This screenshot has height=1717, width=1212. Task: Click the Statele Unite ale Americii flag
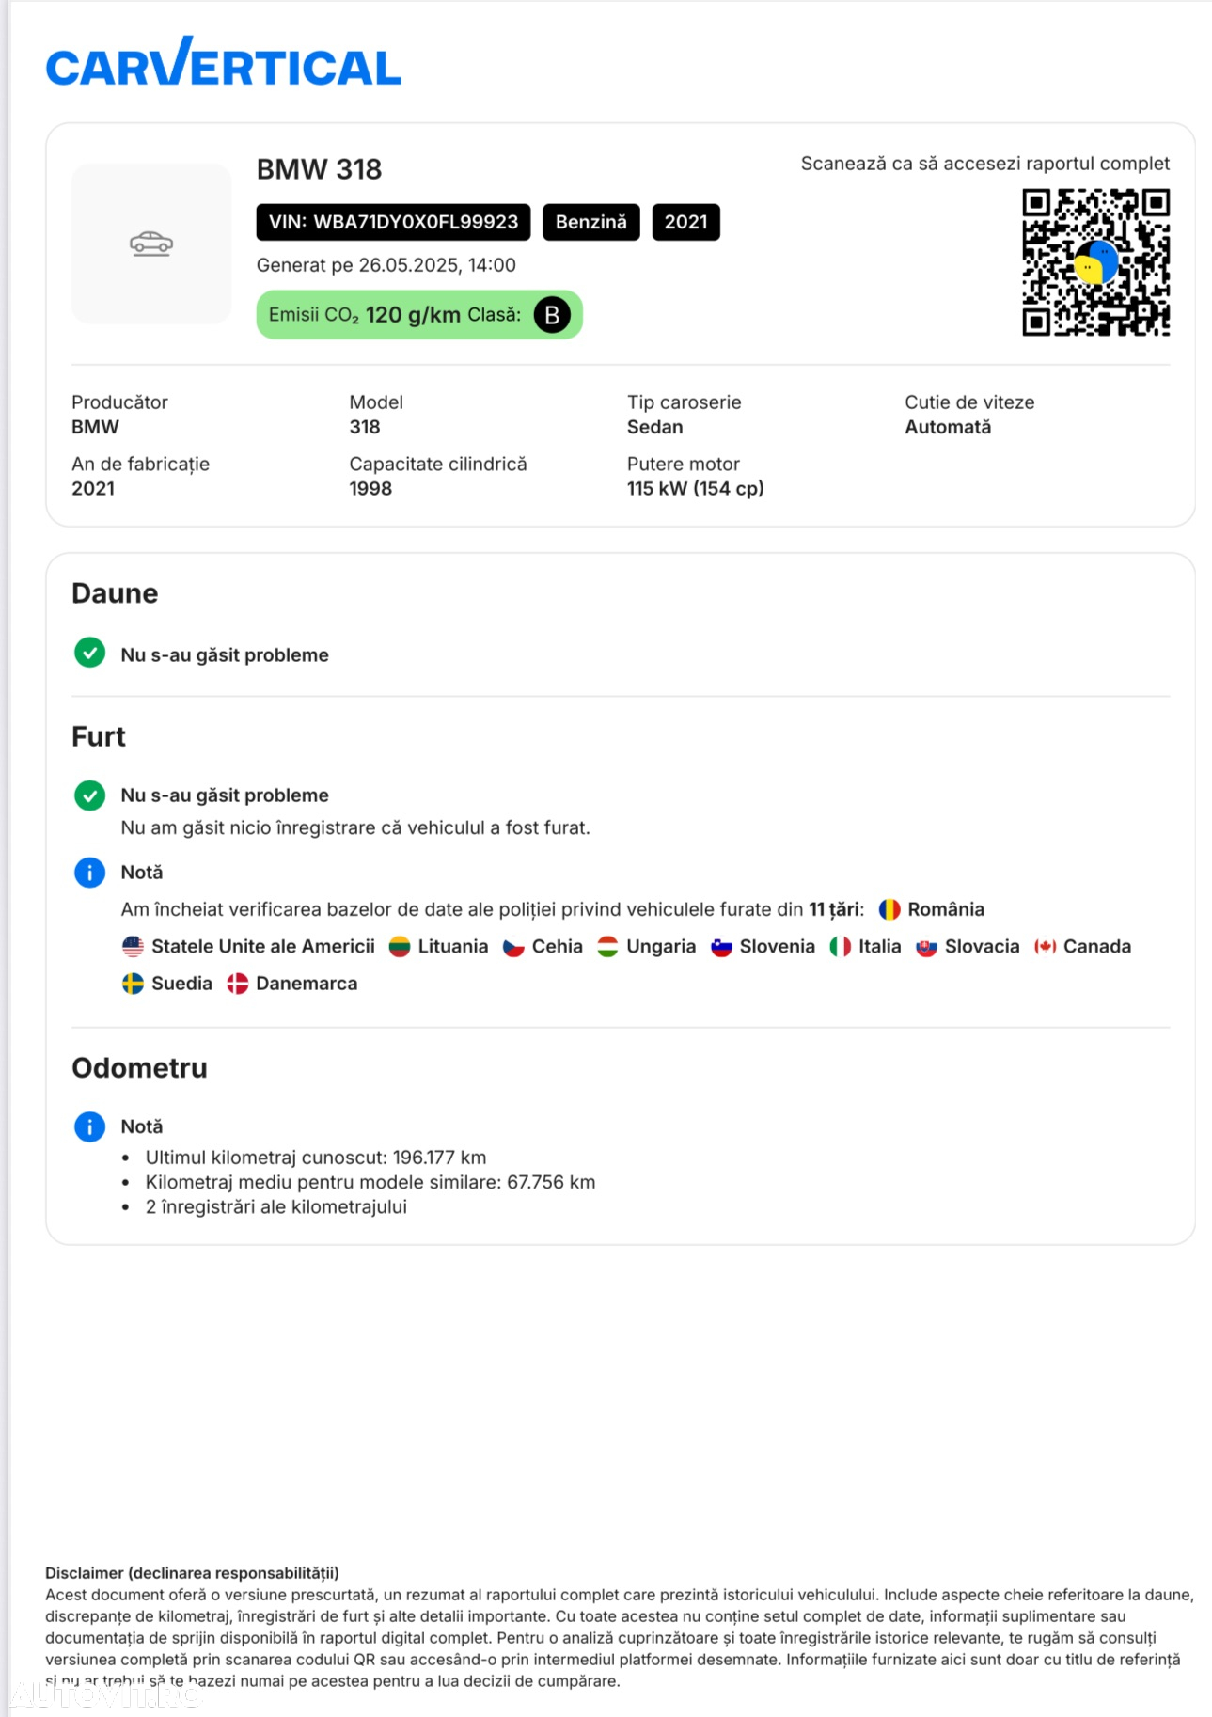pyautogui.click(x=133, y=947)
